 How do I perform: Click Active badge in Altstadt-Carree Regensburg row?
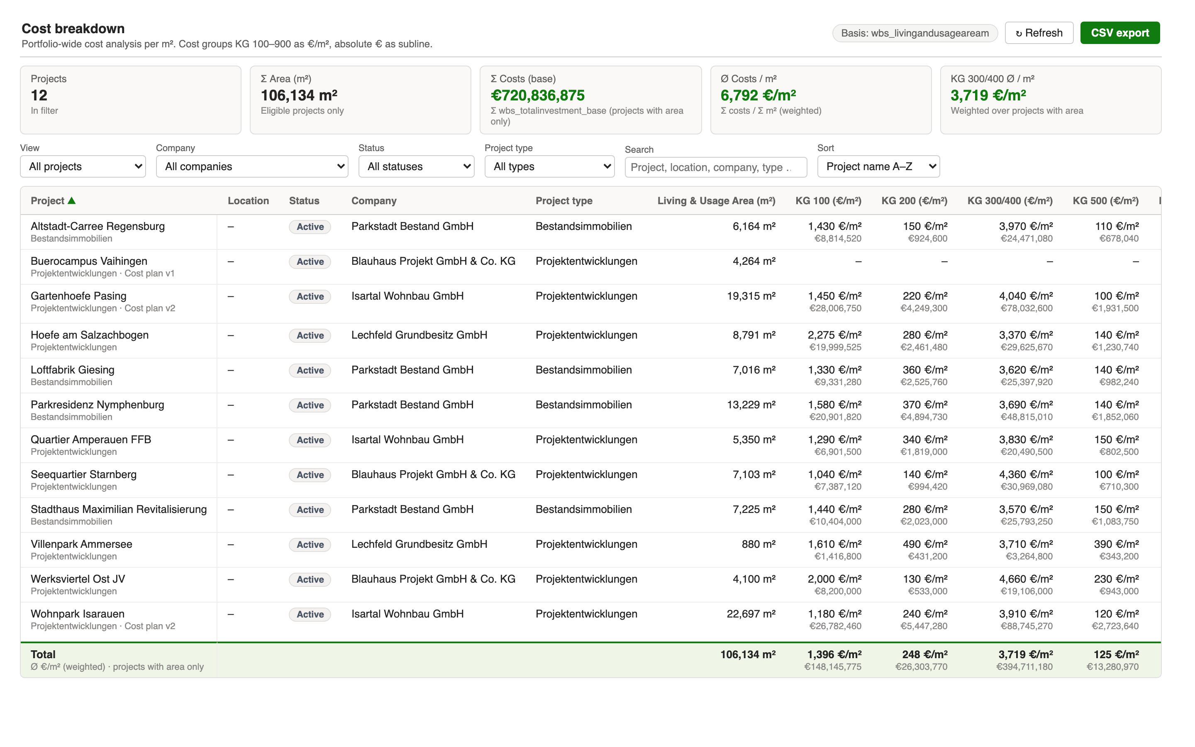(x=310, y=227)
